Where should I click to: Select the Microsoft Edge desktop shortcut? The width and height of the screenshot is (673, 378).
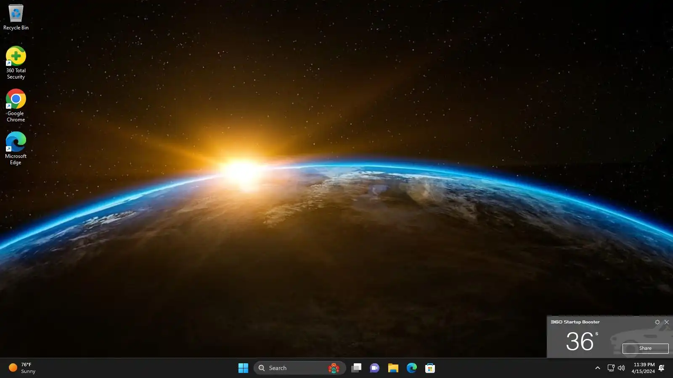(x=16, y=148)
